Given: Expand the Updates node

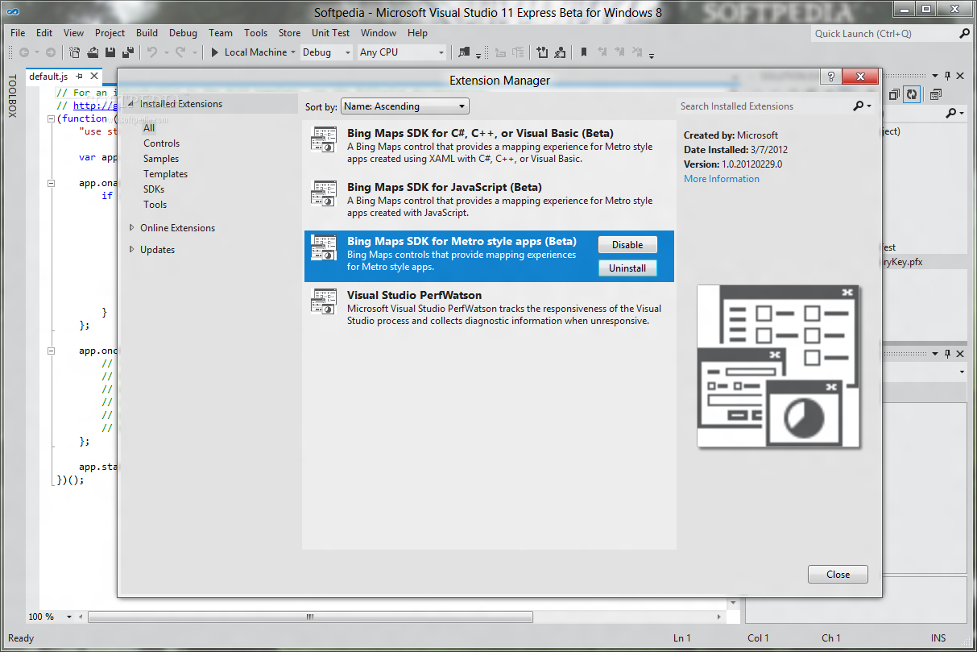Looking at the screenshot, I should point(132,250).
